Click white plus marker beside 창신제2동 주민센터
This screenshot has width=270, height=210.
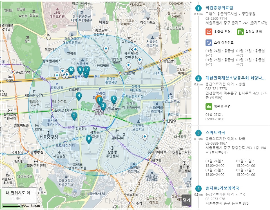pyautogui.click(x=135, y=50)
